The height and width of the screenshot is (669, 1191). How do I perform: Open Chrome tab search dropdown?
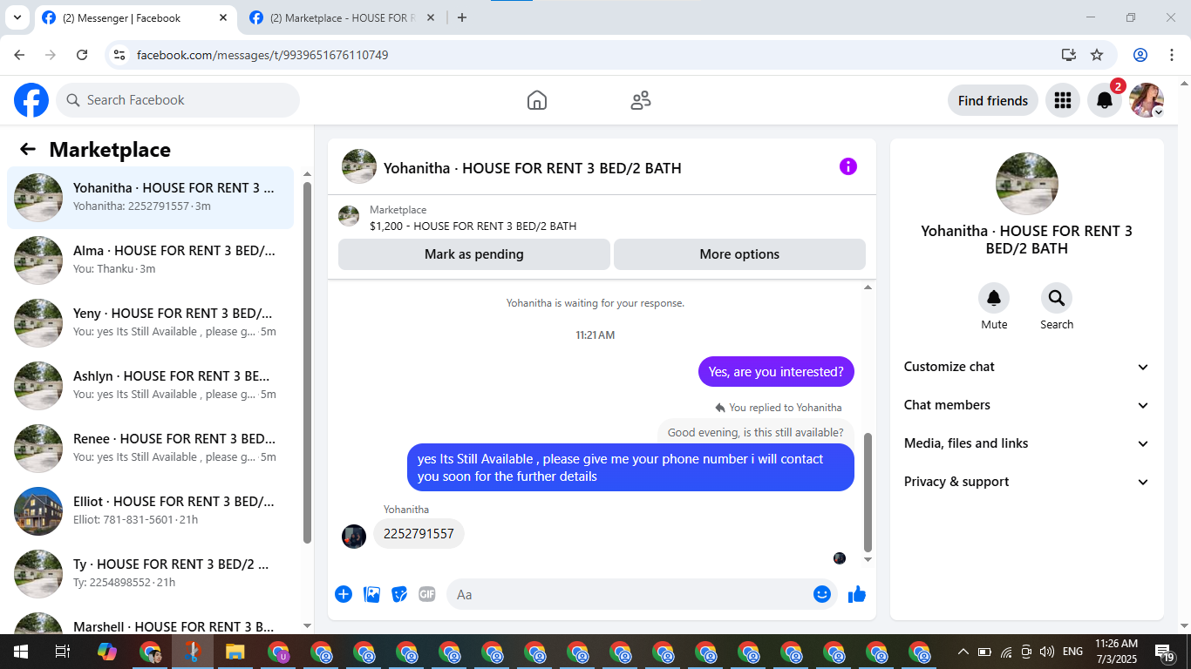17,17
